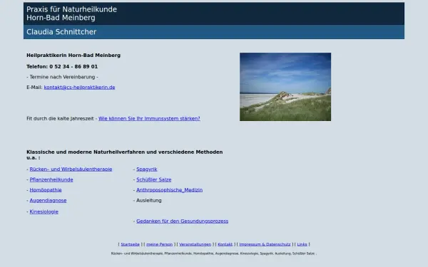This screenshot has height=267, width=428.
Task: Open the Immunsystem stärken link
Action: (149, 118)
